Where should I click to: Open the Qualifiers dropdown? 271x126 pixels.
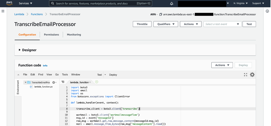166,24
